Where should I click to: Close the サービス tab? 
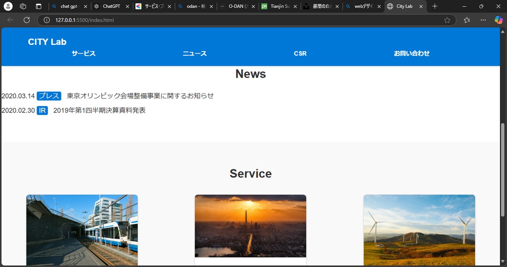[169, 7]
